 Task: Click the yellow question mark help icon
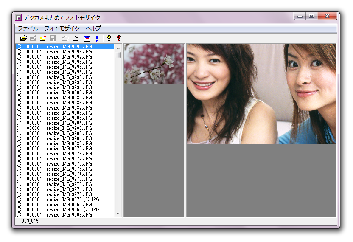coord(109,39)
